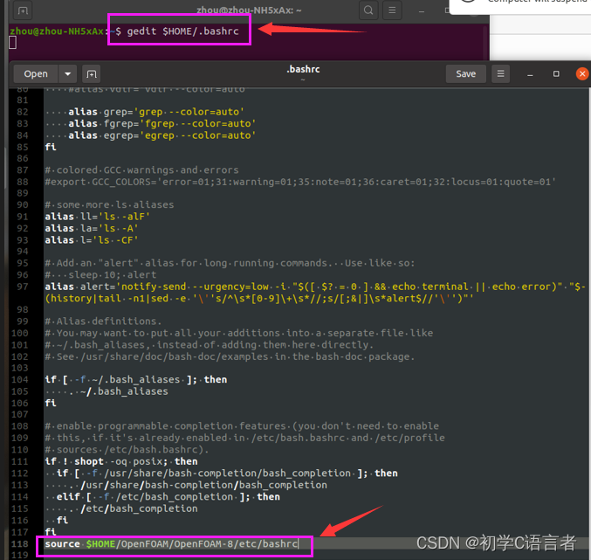Click the line if [ -f ~/.bash_aliases ]; then
This screenshot has height=560, width=591.
coord(136,379)
